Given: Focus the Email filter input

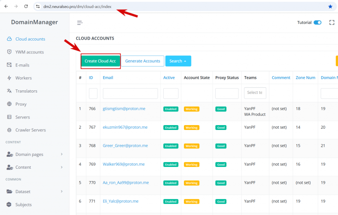Looking at the screenshot, I should click(x=130, y=93).
